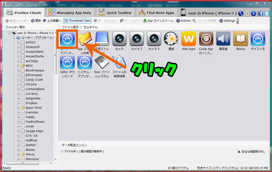This screenshot has width=272, height=172.
Task: Toggle Thumbnail View
Action: pos(78,21)
